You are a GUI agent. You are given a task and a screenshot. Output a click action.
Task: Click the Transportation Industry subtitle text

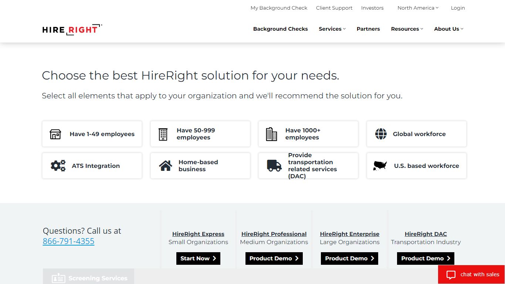tap(426, 242)
